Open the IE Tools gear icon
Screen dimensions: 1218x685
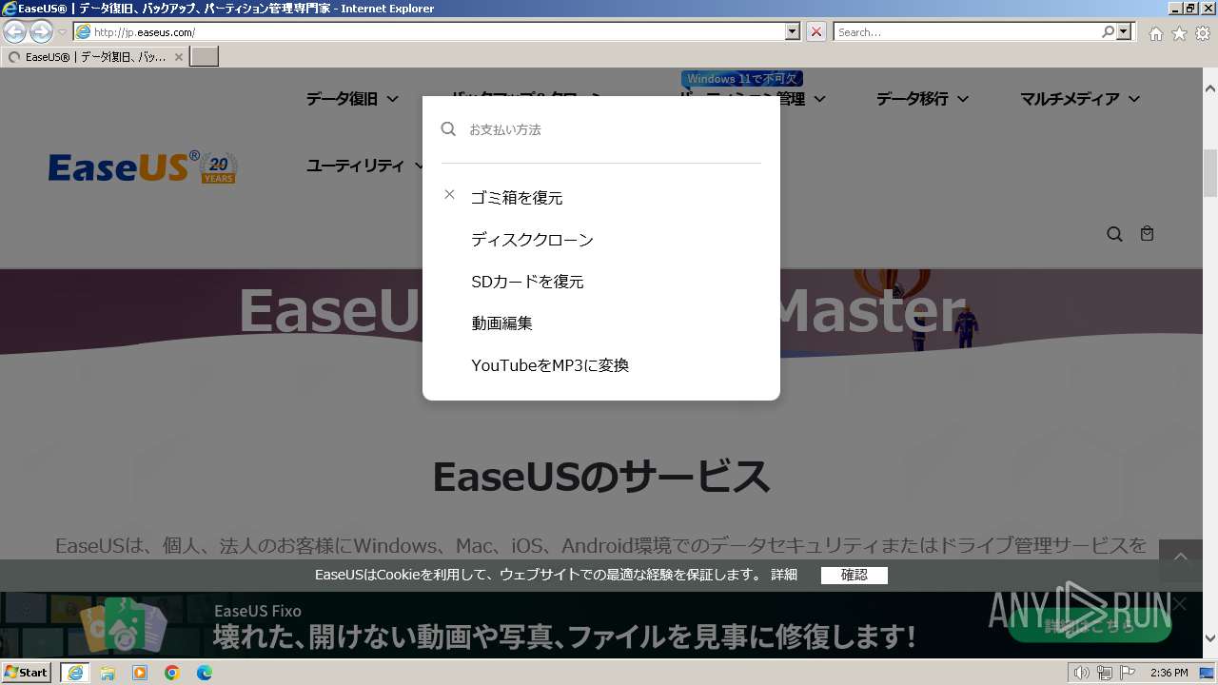[1204, 33]
